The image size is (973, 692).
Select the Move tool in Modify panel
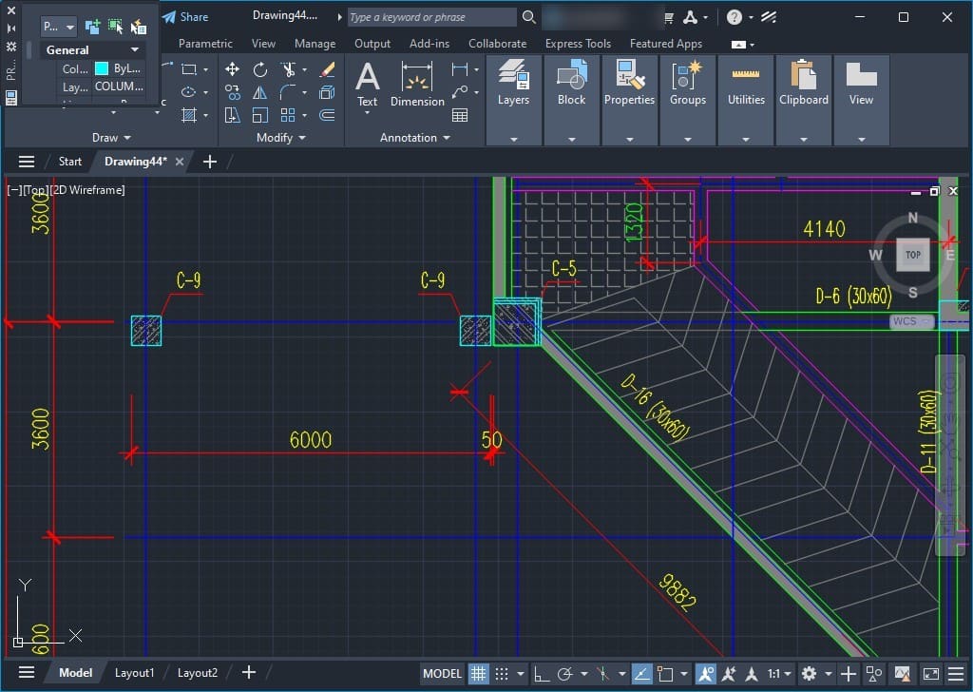232,69
